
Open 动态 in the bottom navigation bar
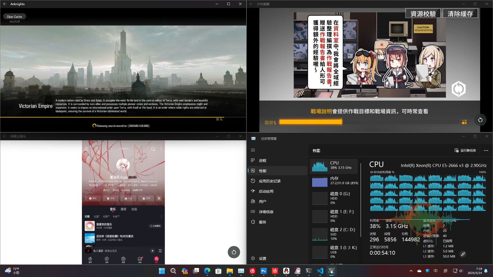tap(140, 260)
